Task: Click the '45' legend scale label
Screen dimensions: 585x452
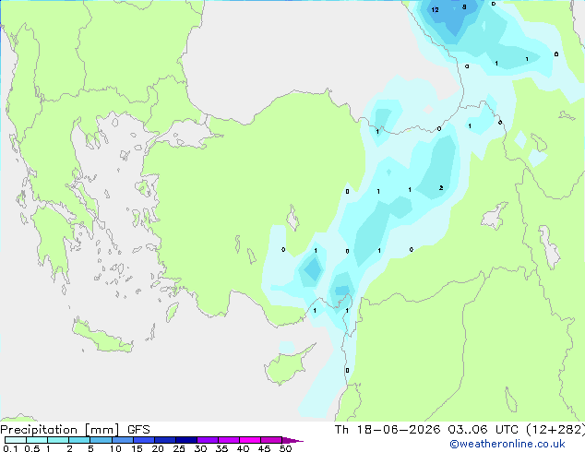Action: coord(264,448)
